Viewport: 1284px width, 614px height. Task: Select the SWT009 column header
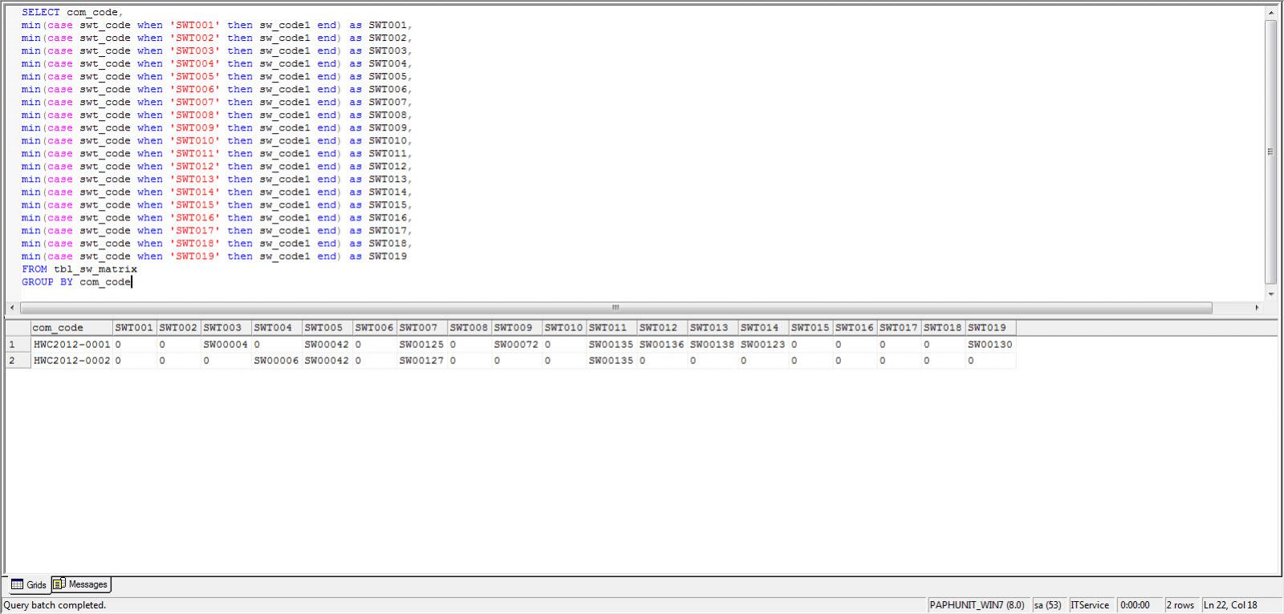[x=517, y=328]
